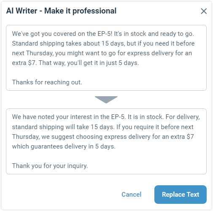Viewport: 213px width, 211px height.
Task: Click the blank line above 'Thank you for your inquiry'
Action: pos(106,156)
